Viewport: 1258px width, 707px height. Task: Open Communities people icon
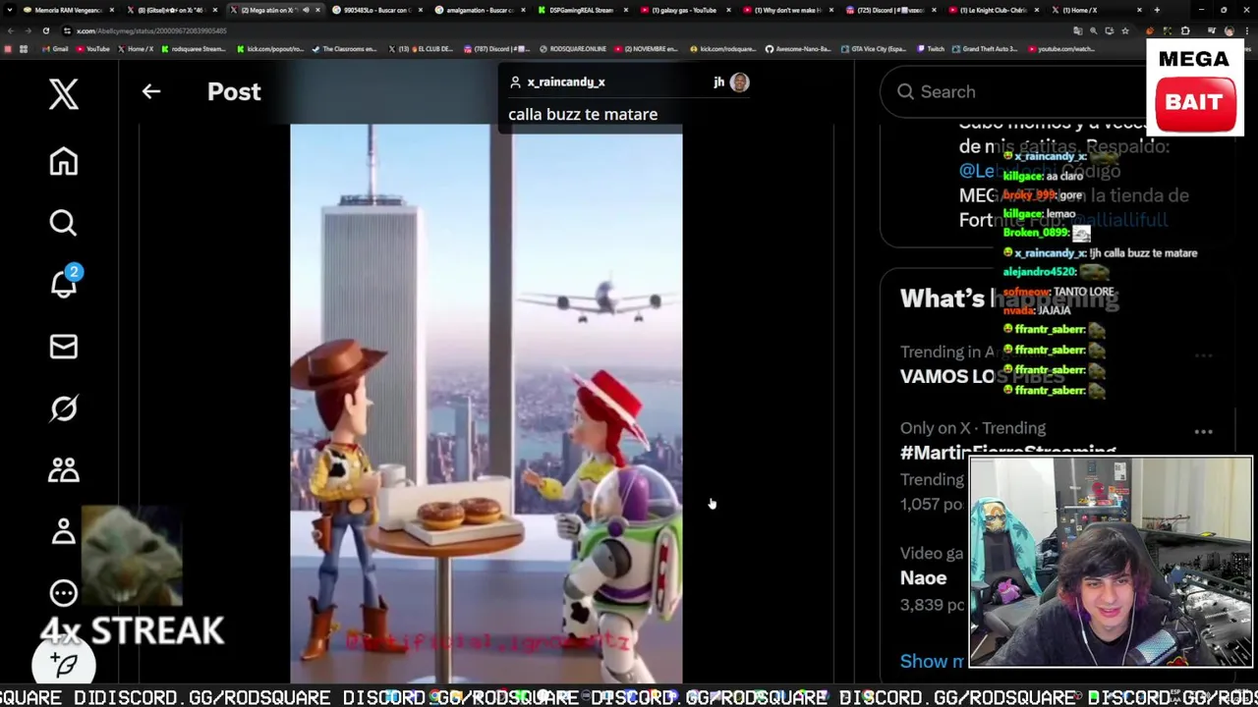(64, 470)
